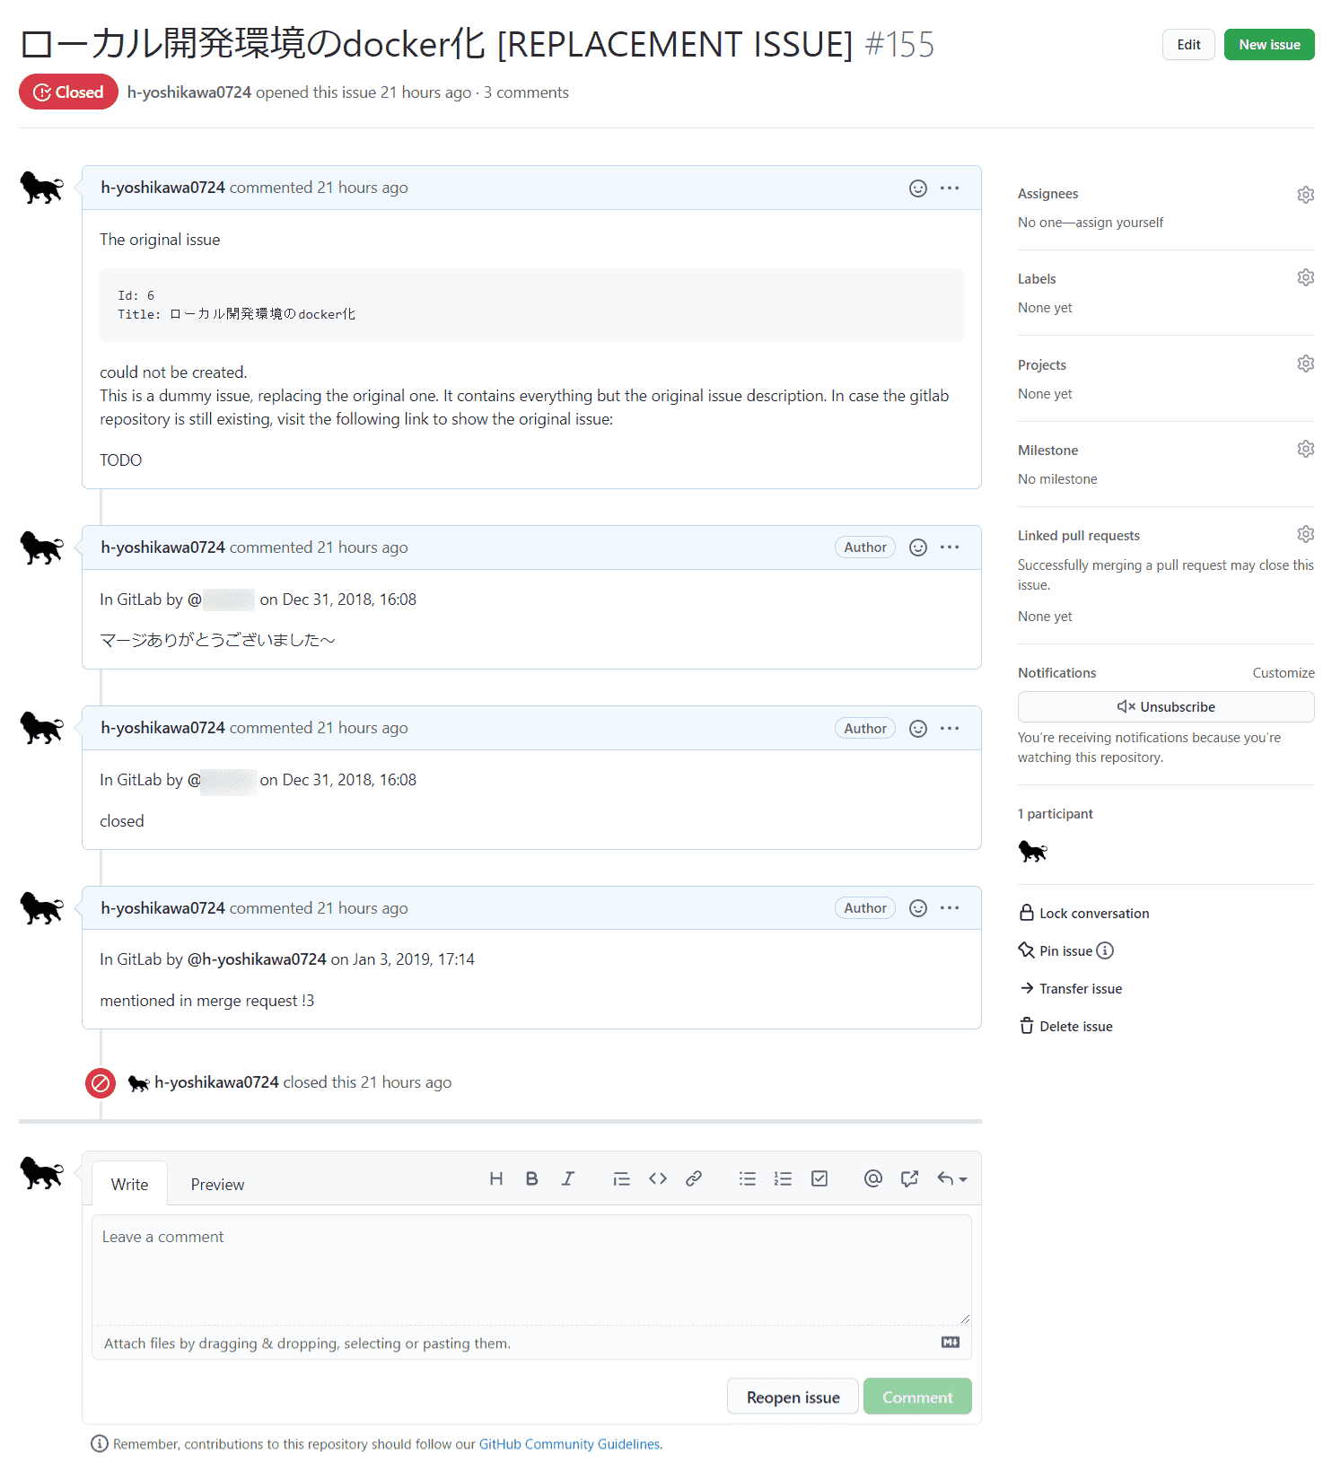
Task: Unsubscribe from notifications
Action: click(x=1166, y=706)
